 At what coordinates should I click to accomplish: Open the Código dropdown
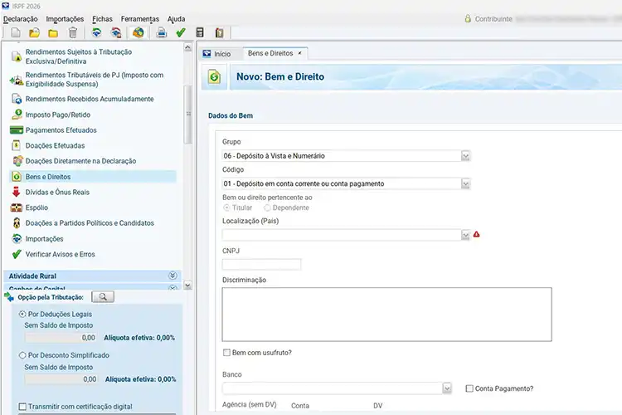(466, 183)
